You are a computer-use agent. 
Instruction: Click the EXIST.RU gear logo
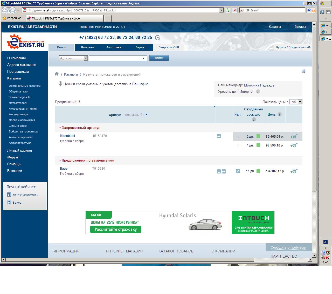[25, 42]
